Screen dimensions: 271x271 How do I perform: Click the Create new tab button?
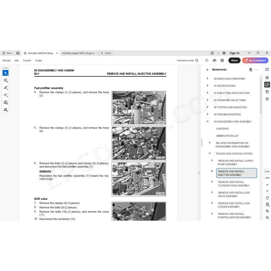pyautogui.click(x=106, y=53)
